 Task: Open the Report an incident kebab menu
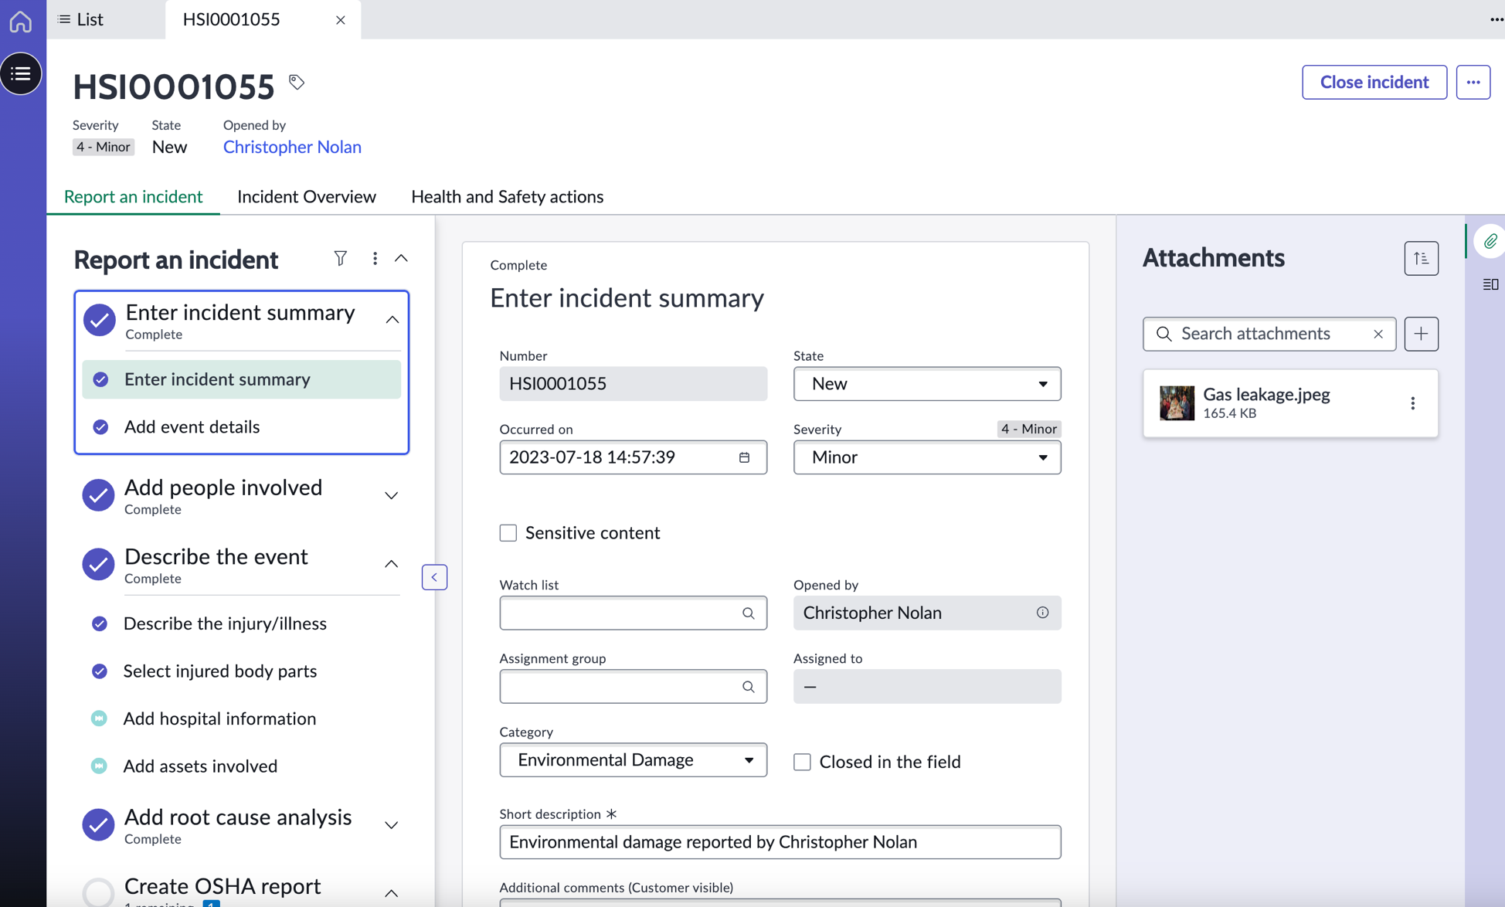375,258
